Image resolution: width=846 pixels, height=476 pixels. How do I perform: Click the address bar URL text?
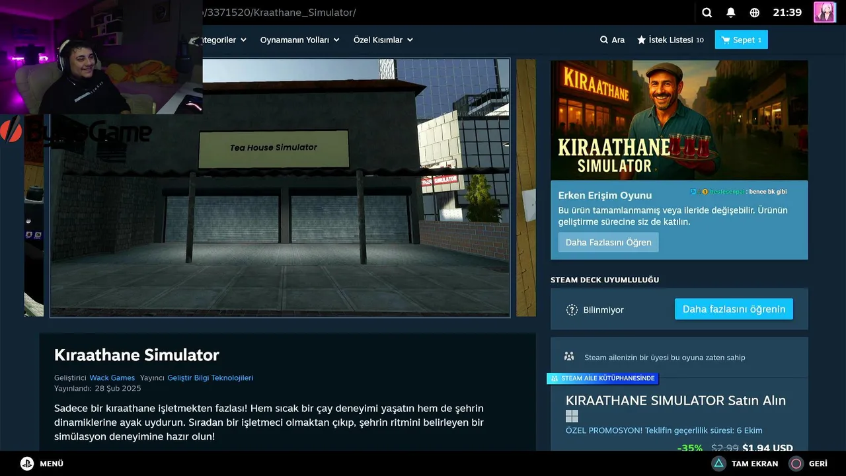click(280, 13)
